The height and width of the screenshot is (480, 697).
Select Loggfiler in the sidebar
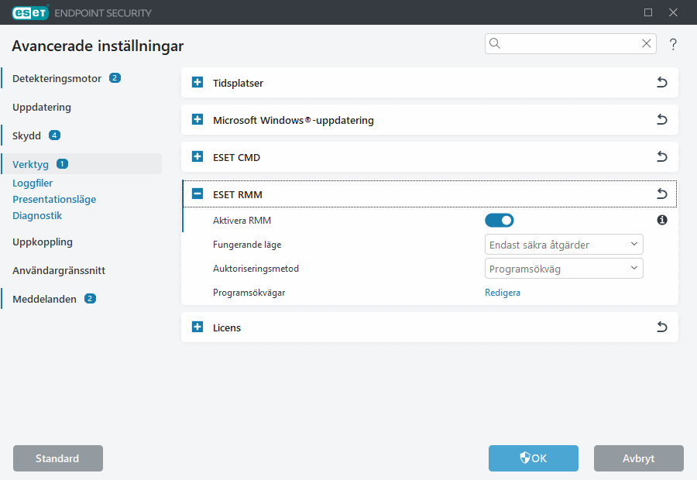(33, 183)
